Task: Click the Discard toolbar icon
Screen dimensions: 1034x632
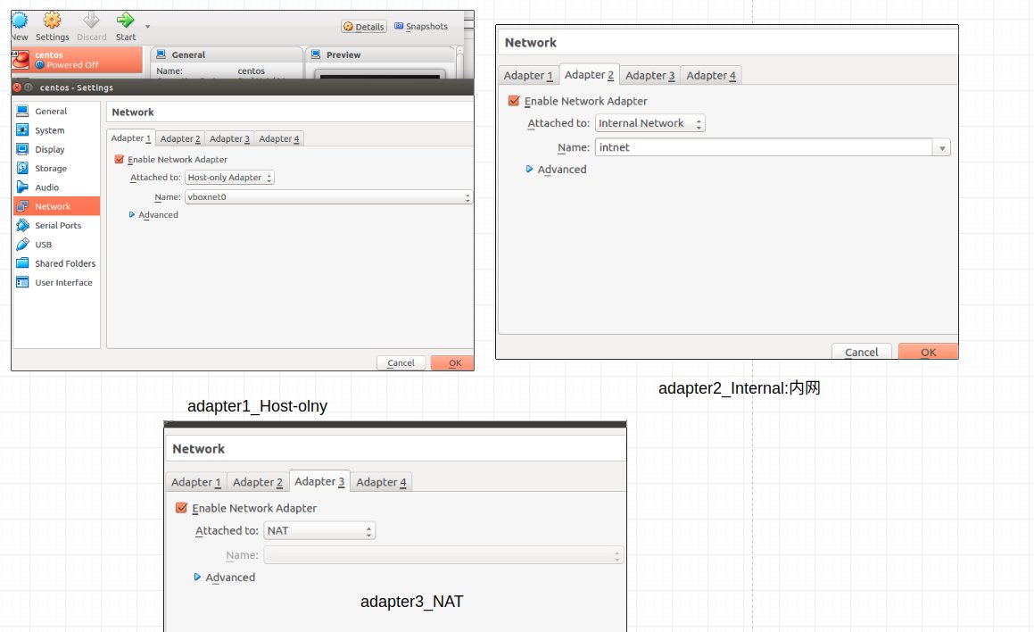Action: 91,21
